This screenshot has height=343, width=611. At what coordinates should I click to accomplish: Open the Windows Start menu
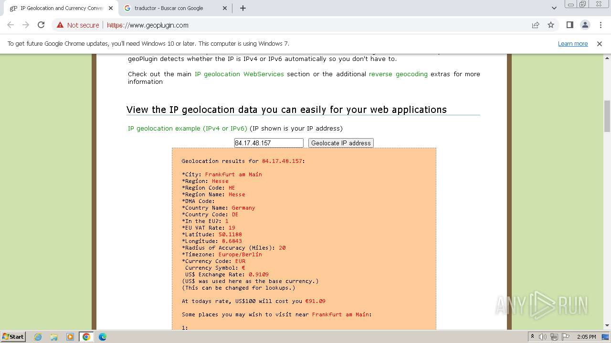(x=13, y=336)
